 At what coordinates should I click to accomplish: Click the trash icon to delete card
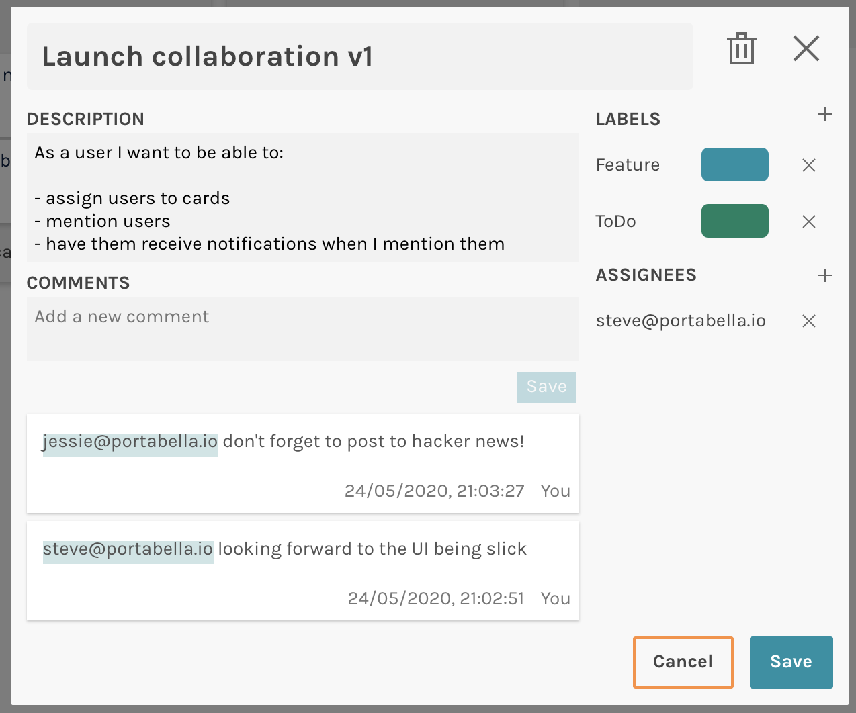coord(742,49)
